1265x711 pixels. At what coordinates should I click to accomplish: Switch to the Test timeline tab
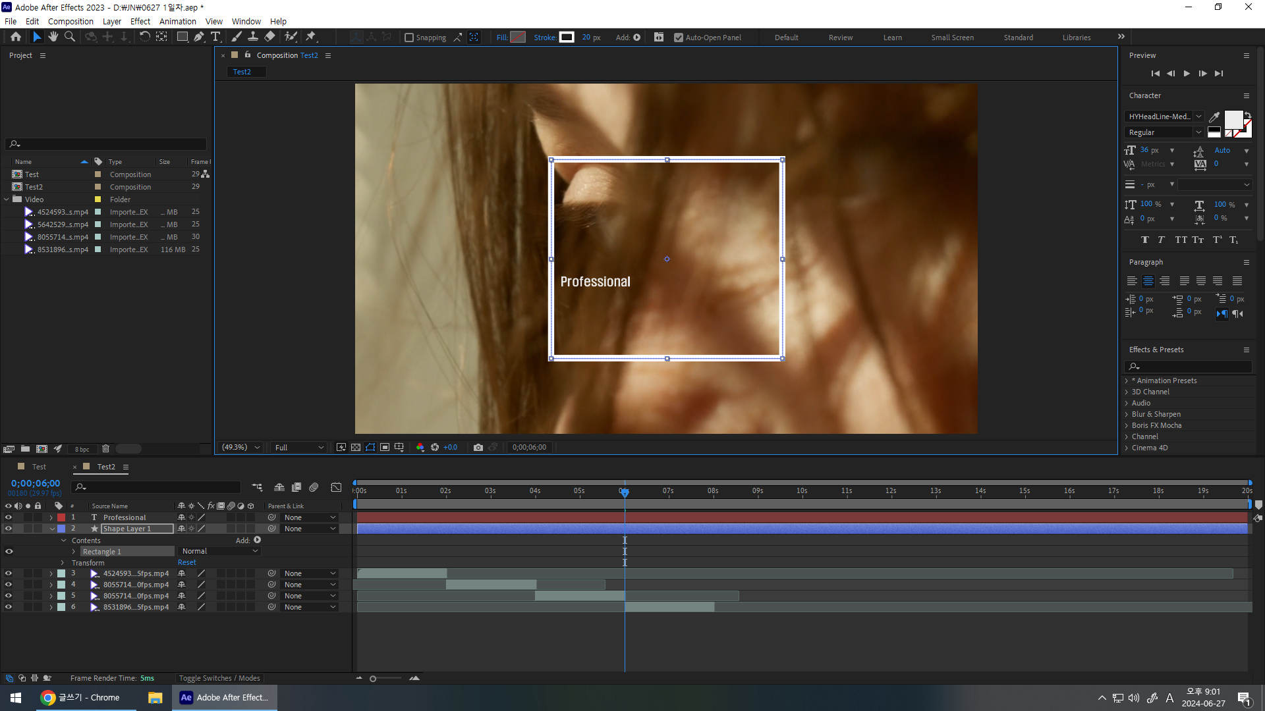point(39,467)
